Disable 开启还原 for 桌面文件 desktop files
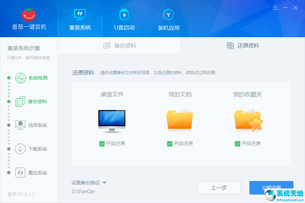Viewport: 305px width, 203px height. point(102,143)
